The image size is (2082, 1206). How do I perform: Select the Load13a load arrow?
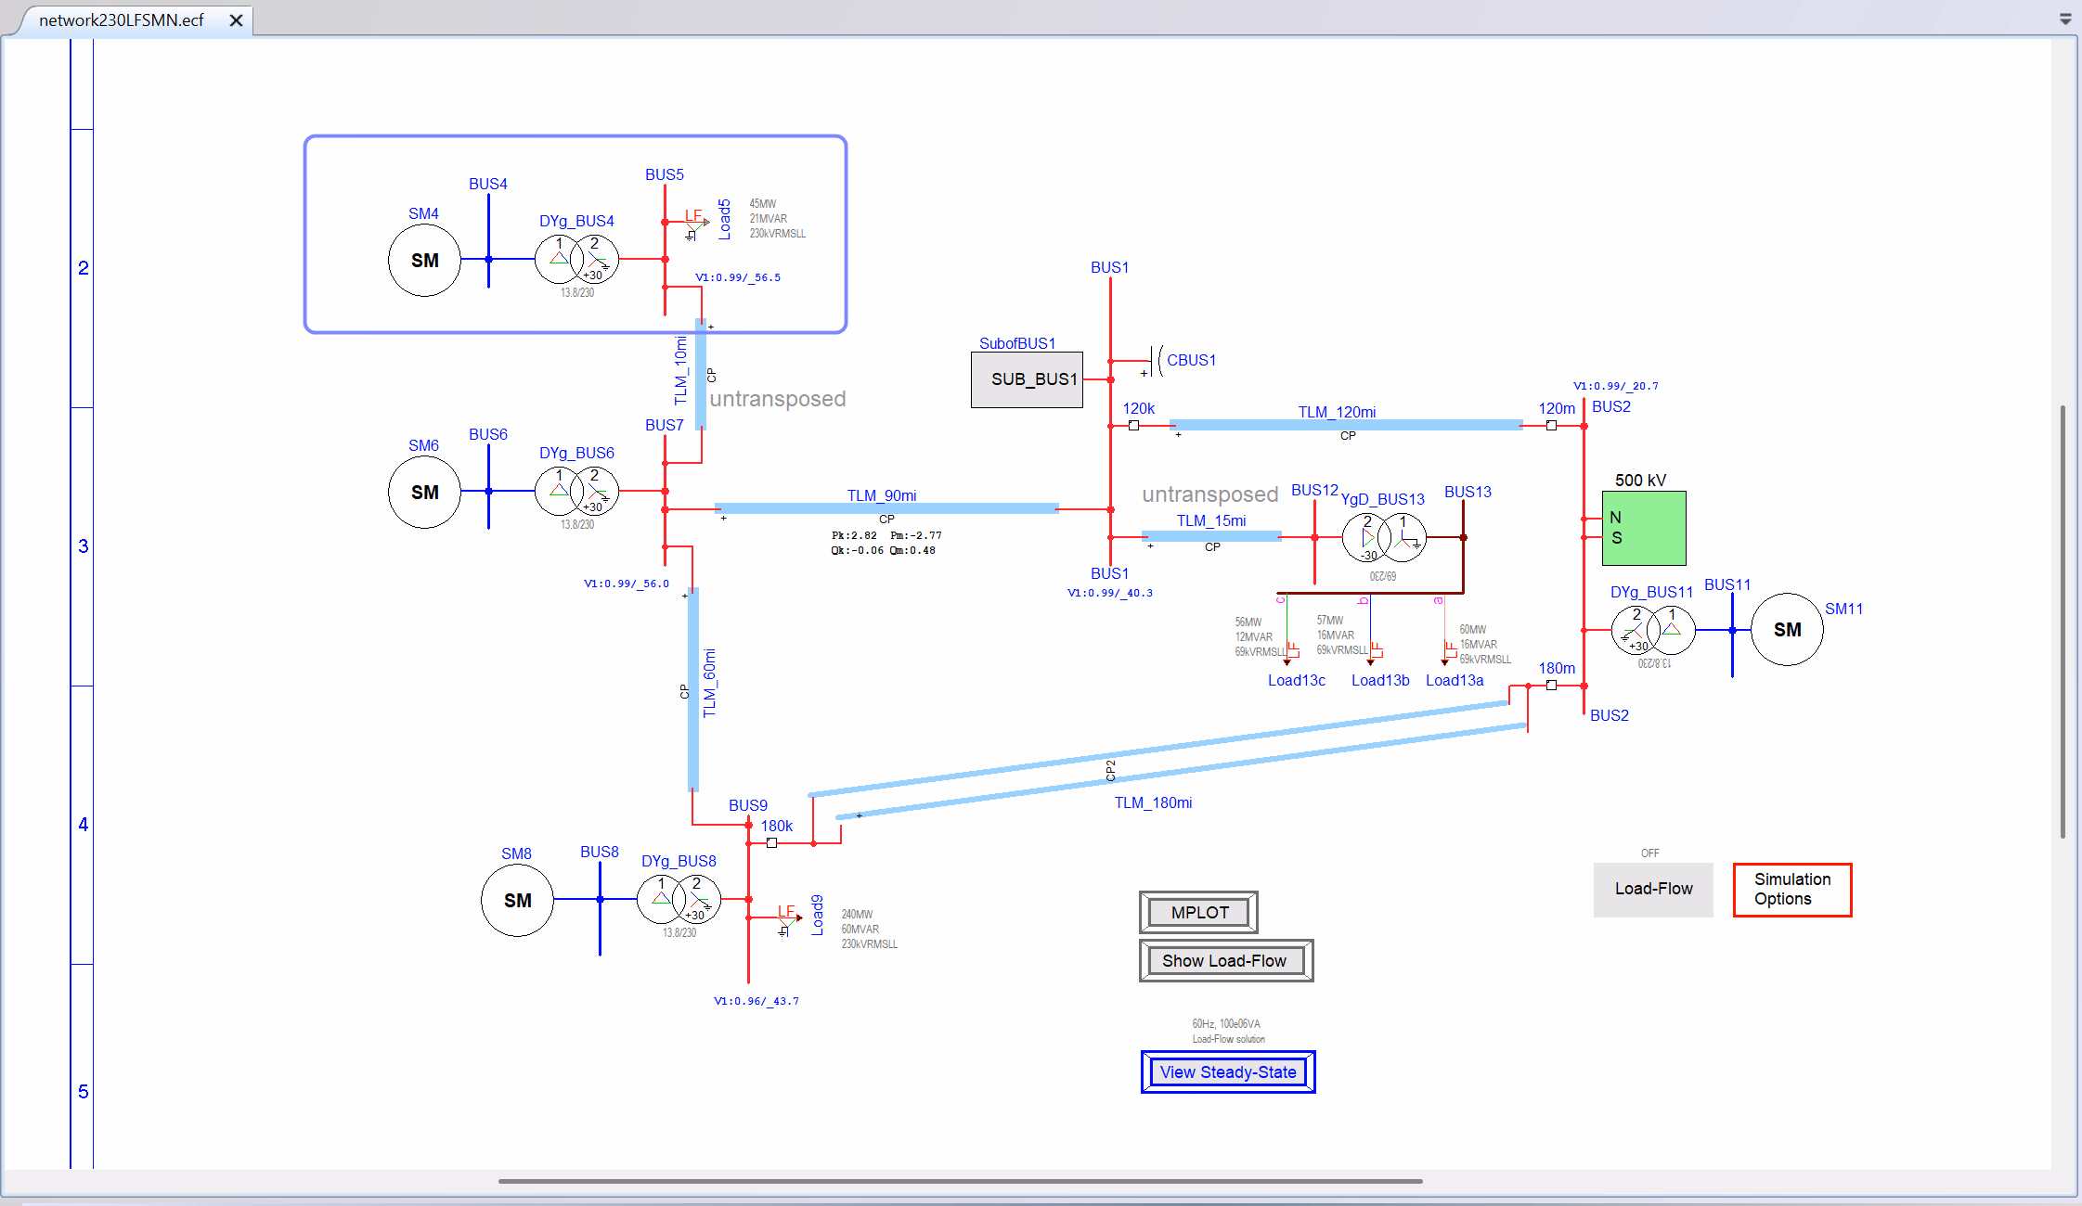(x=1445, y=653)
